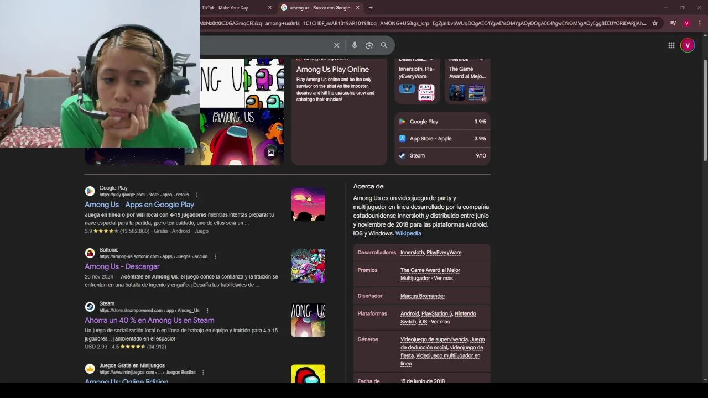Open more options for the Google Play result

click(x=196, y=195)
